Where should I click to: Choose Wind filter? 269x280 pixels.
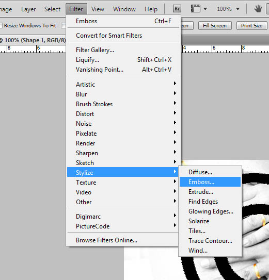pyautogui.click(x=210, y=251)
